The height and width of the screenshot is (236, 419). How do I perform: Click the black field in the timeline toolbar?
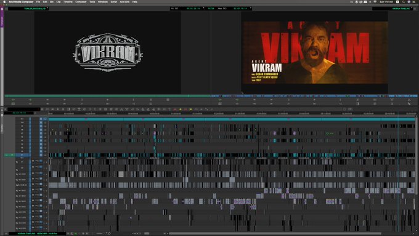[24, 109]
